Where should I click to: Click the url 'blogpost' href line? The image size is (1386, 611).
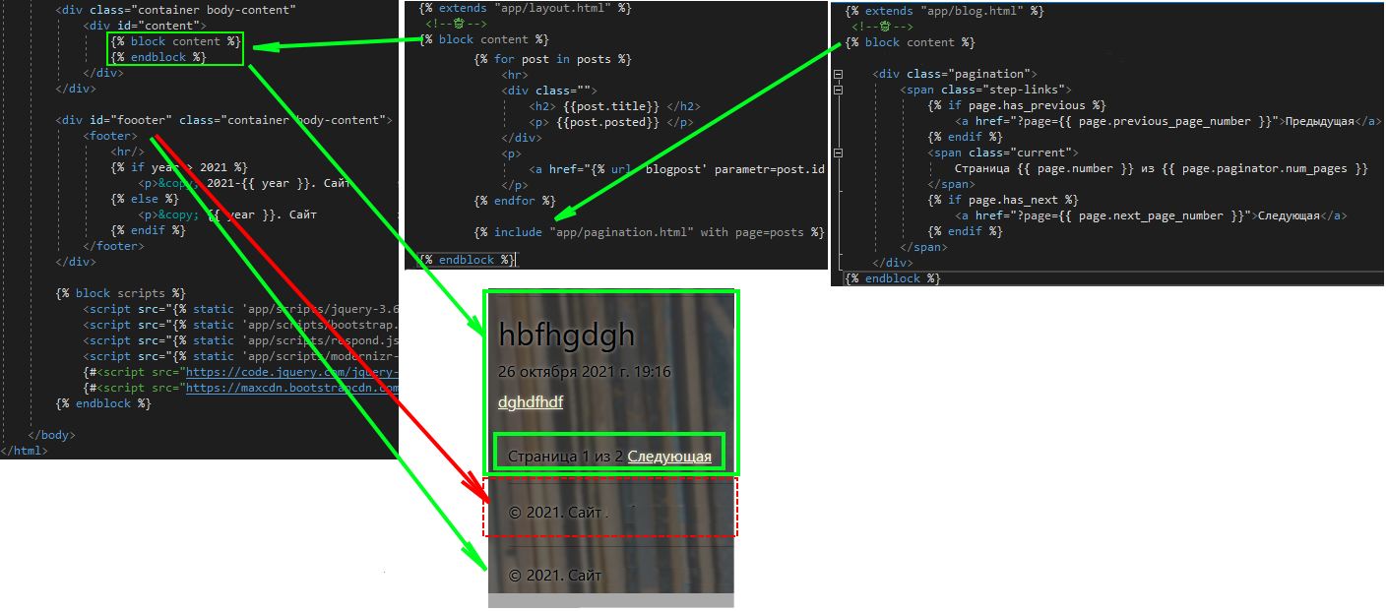677,169
